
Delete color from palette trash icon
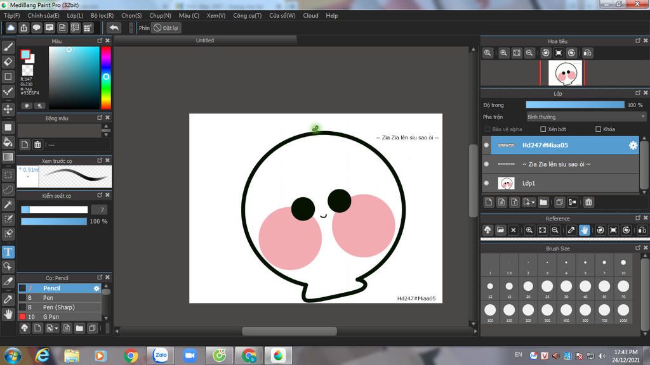point(37,144)
